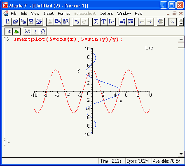Print the worksheet with printer icon
Screen dimensions: 185x166
[39, 22]
